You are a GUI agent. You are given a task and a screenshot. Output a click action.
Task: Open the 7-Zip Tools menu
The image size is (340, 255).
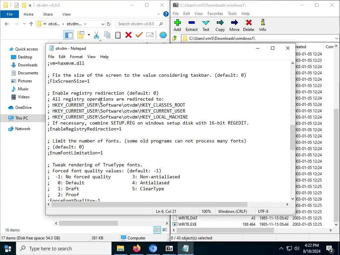pos(232,13)
